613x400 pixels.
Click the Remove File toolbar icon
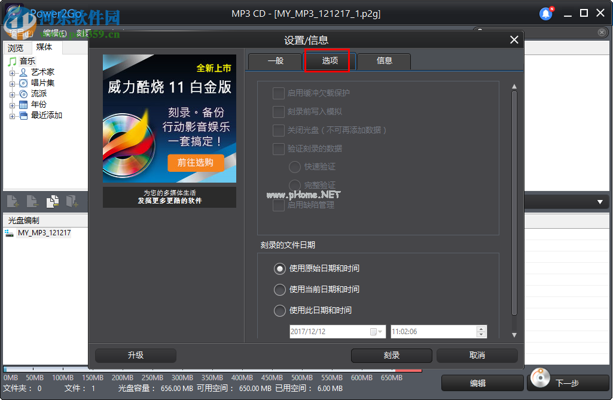coord(32,201)
